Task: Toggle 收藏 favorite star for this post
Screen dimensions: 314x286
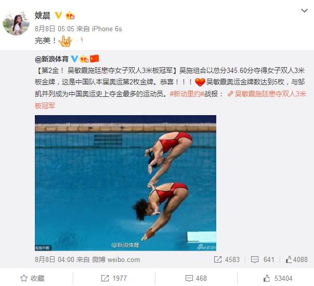Action: [x=32, y=278]
